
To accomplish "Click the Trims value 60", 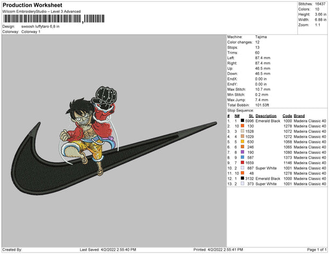I will coord(257,53).
